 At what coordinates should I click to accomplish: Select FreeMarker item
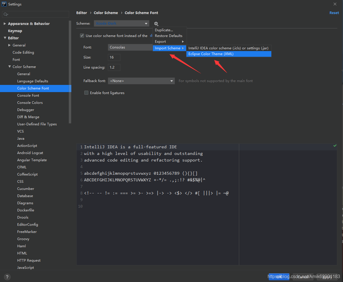(x=27, y=232)
